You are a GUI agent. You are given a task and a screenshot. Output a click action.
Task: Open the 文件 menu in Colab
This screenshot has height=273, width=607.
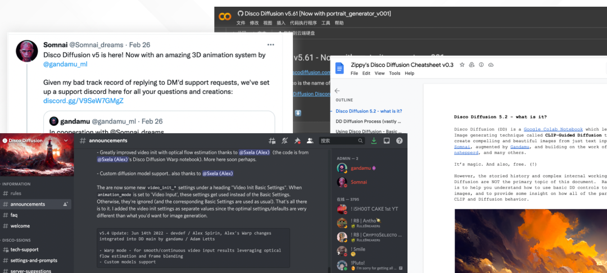241,23
